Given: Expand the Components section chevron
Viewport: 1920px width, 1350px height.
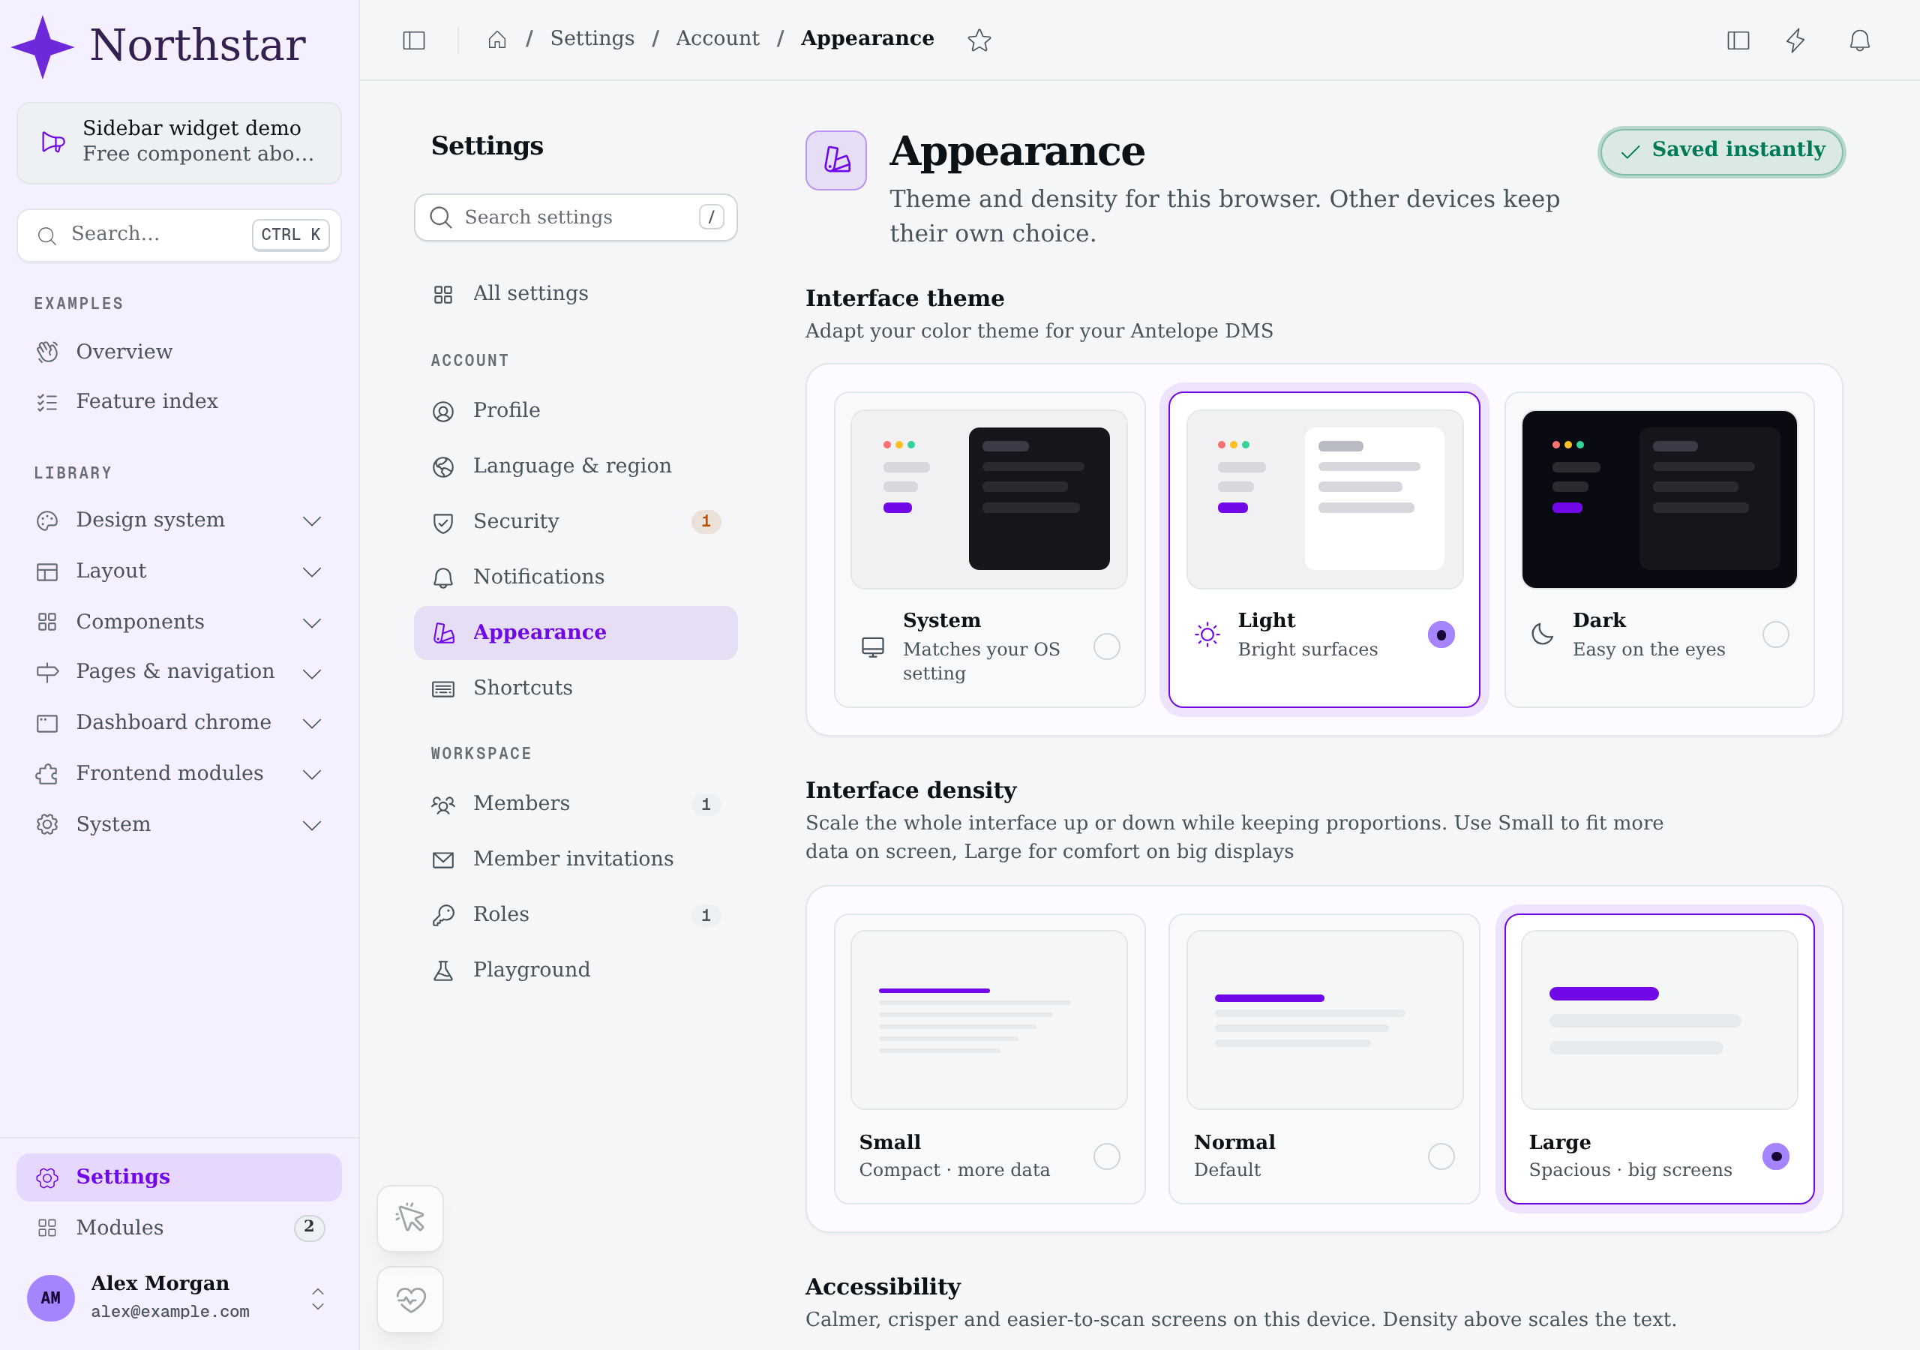Looking at the screenshot, I should point(312,623).
